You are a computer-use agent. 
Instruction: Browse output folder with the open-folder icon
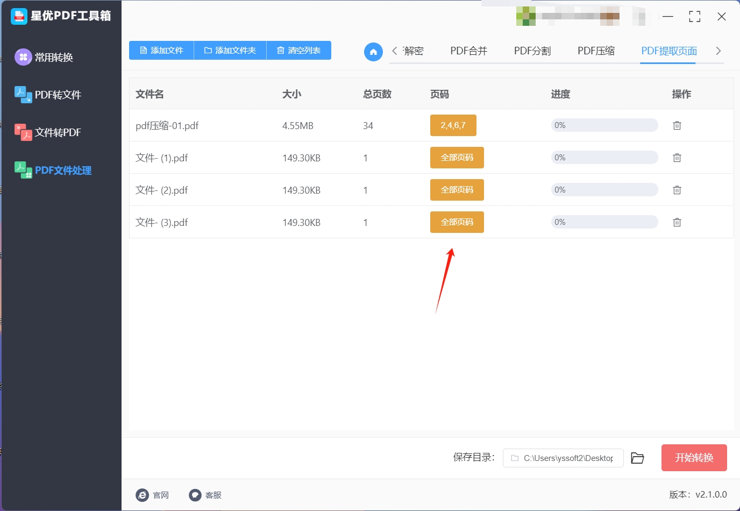637,458
